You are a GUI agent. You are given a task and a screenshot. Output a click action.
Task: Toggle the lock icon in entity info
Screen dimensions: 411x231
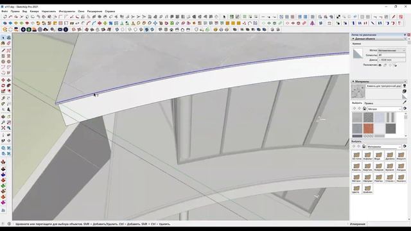(x=385, y=65)
